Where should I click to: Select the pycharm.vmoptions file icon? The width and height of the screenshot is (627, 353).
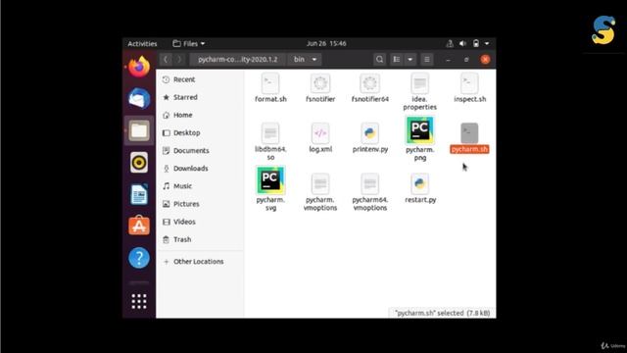click(320, 183)
